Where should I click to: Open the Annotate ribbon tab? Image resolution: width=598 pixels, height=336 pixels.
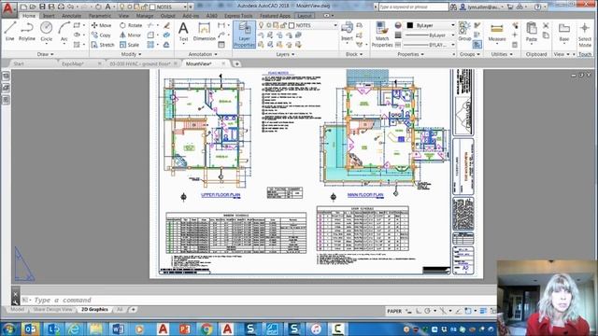coord(71,16)
